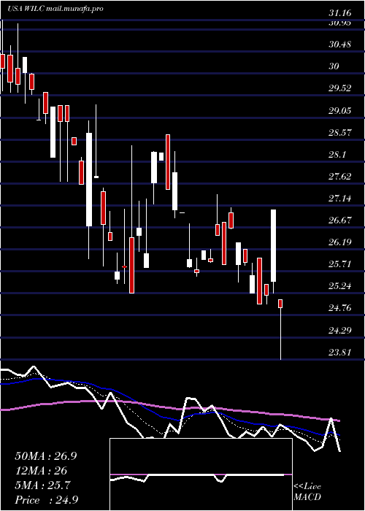Click the 30.48 price axis label
365x511 pixels.
(x=340, y=44)
